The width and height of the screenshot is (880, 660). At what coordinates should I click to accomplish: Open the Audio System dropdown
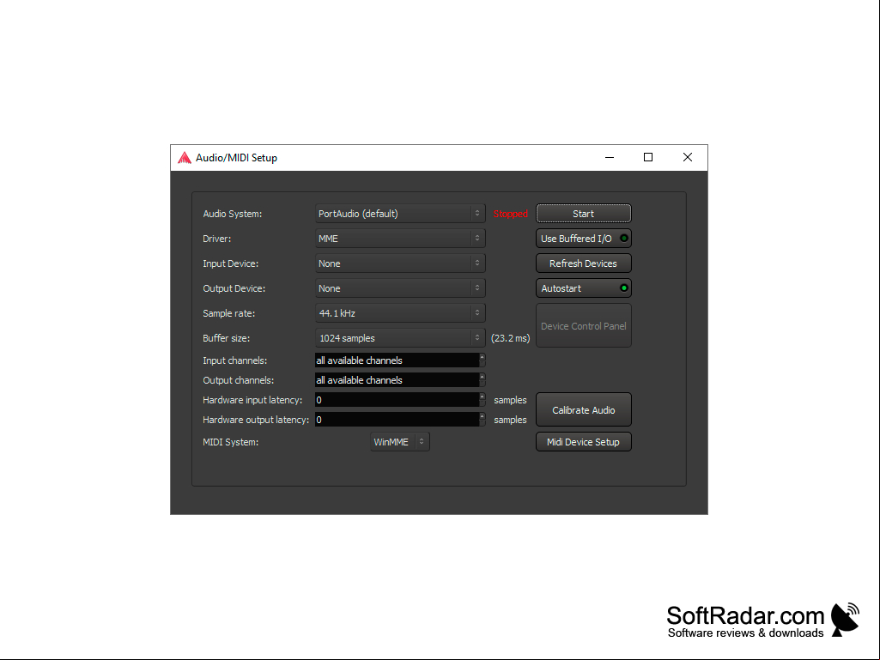click(x=400, y=214)
